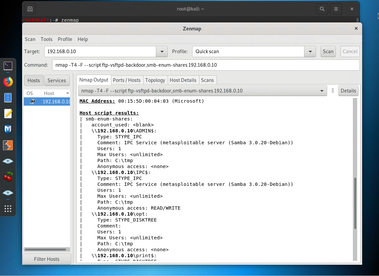Open CherryTree from the dock
This screenshot has width=379, height=276.
8,177
